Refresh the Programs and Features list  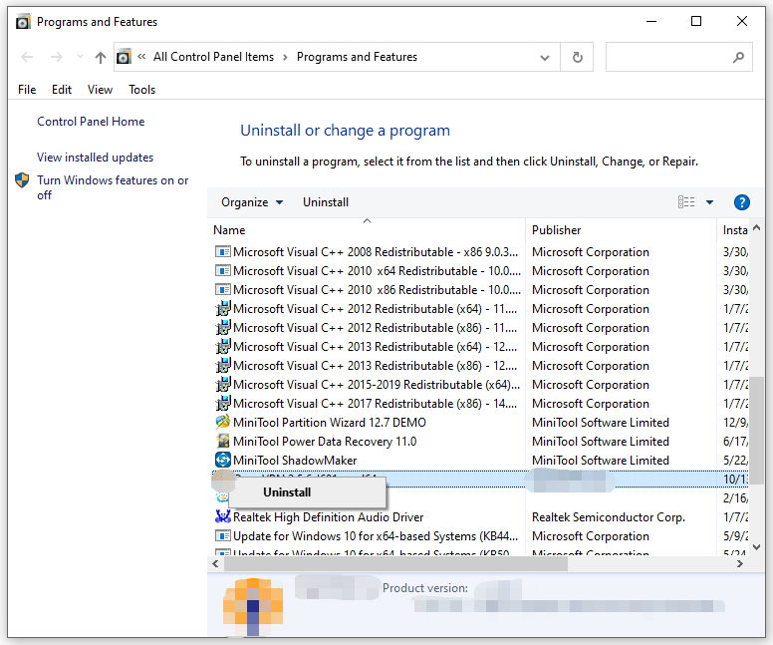click(578, 57)
